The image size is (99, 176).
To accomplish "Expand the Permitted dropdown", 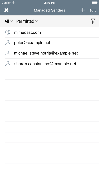I will click(x=27, y=21).
